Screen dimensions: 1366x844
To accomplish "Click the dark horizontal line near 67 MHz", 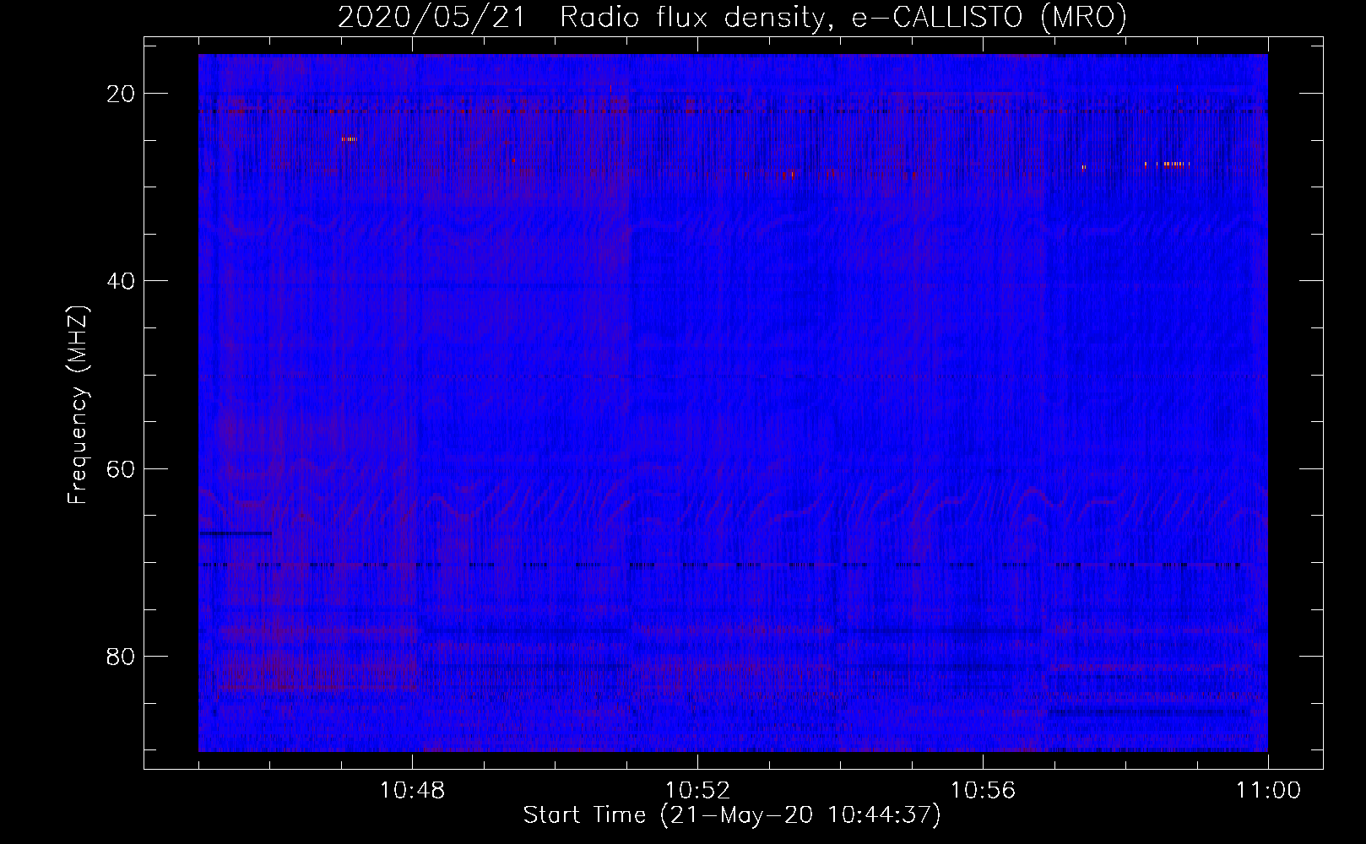I will [236, 533].
